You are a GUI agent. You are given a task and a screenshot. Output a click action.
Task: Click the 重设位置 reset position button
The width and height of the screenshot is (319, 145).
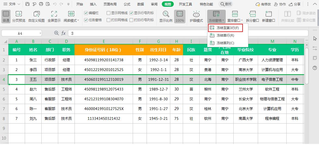point(306,20)
